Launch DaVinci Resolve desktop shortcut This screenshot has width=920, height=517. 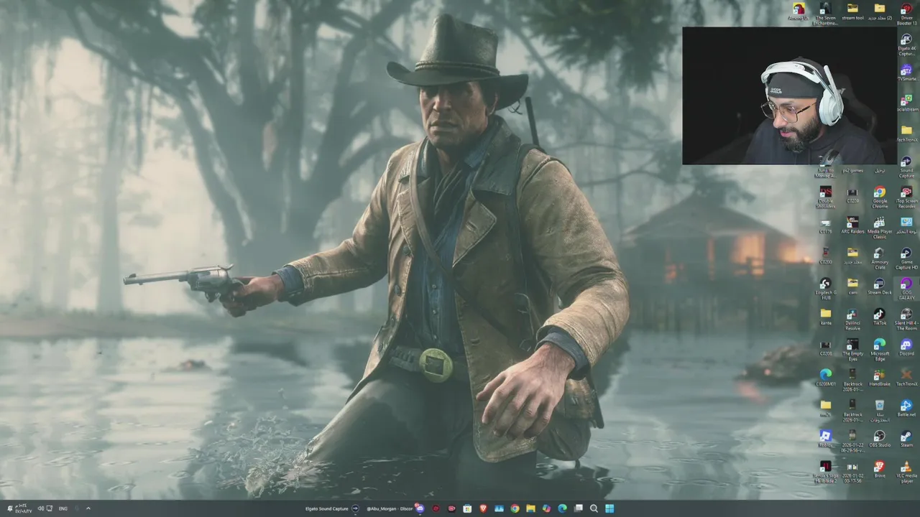[x=852, y=320]
